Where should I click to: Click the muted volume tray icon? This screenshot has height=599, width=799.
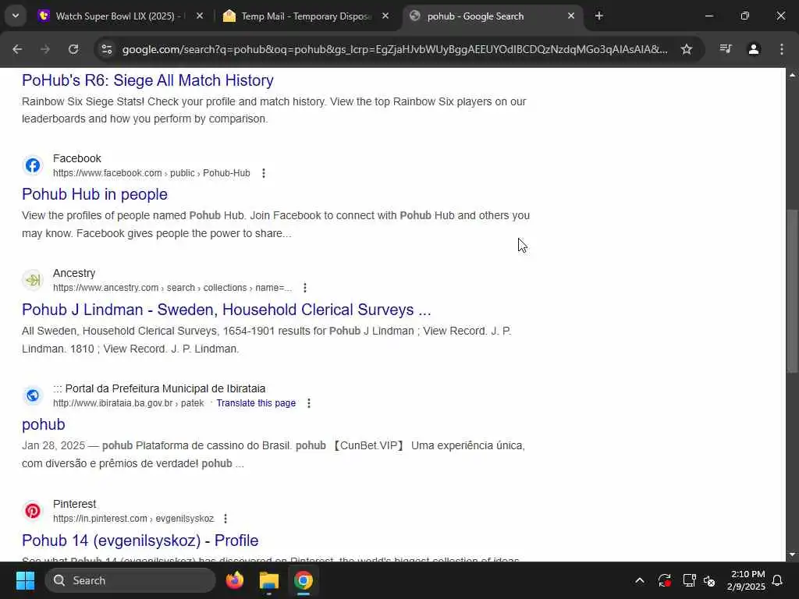(709, 580)
